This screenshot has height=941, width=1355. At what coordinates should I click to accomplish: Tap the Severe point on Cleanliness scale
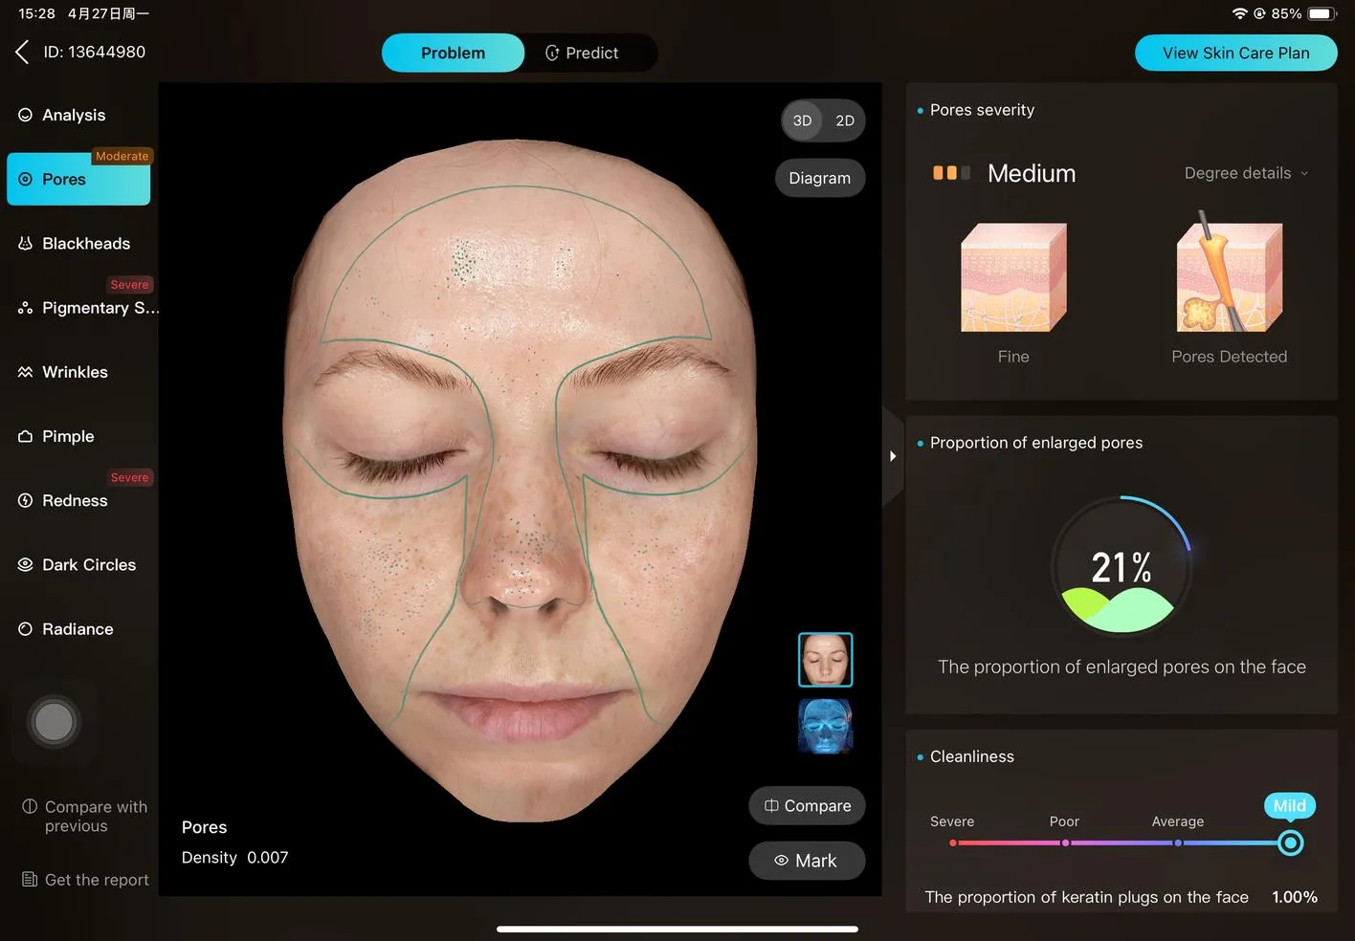pyautogui.click(x=953, y=843)
